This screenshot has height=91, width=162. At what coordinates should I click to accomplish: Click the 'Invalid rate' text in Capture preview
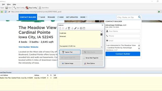(63, 33)
